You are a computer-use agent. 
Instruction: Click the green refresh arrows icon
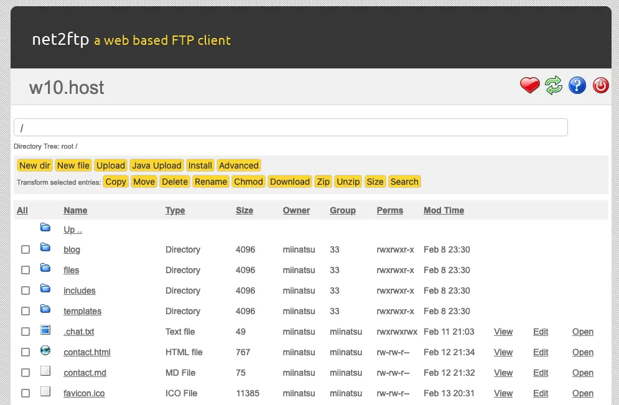[x=554, y=85]
